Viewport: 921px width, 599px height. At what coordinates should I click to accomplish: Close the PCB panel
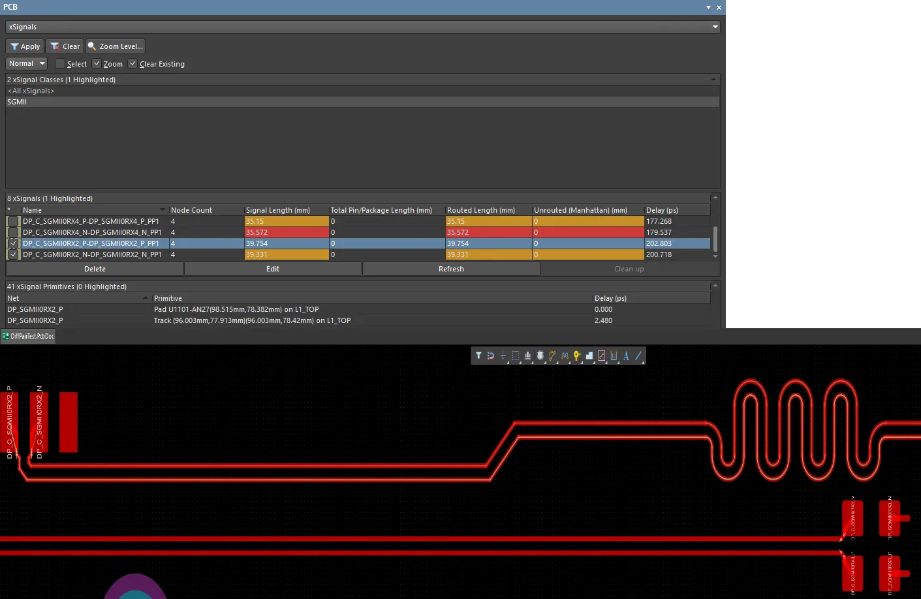pos(719,7)
